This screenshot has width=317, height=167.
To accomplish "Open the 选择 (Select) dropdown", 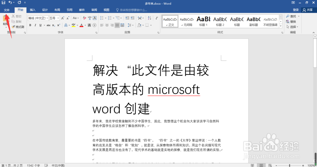I will tap(292, 27).
